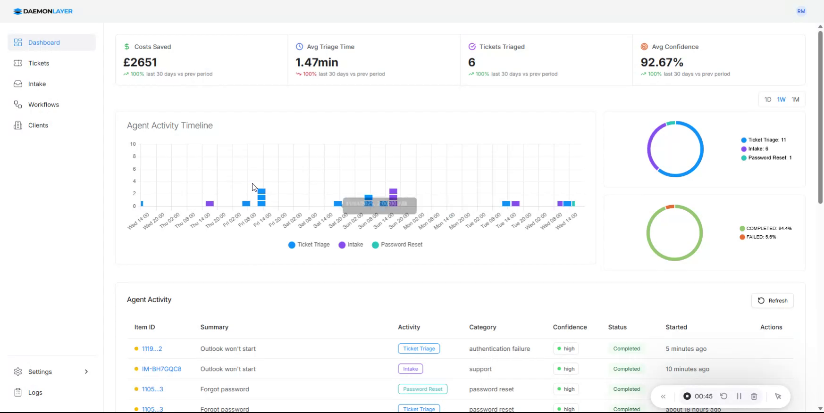Refresh the Agent Activity table

pyautogui.click(x=773, y=301)
